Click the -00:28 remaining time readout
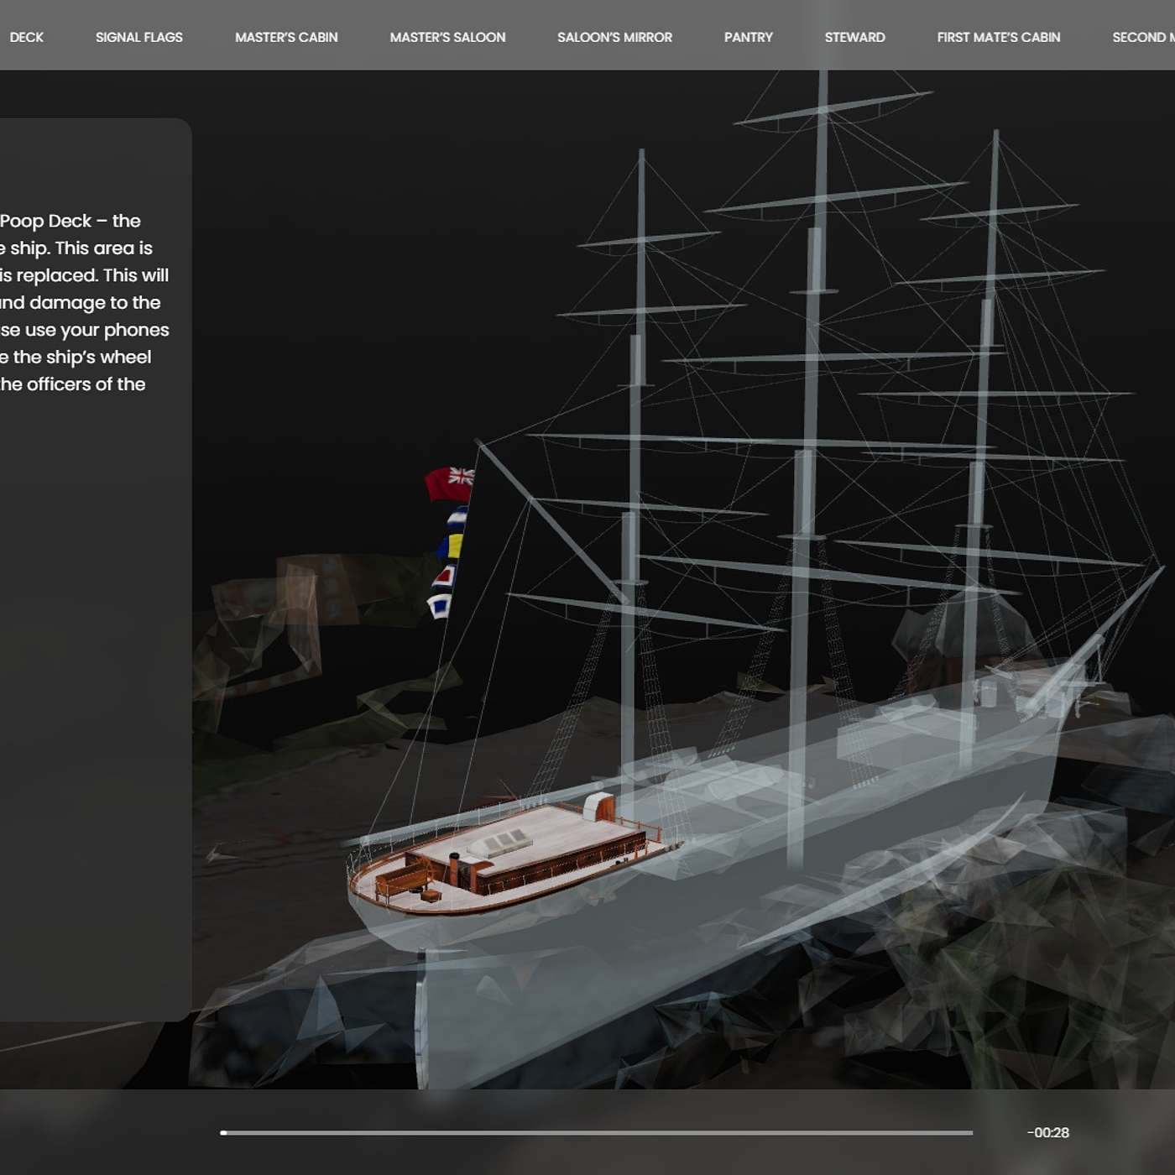The width and height of the screenshot is (1175, 1175). tap(1048, 1132)
